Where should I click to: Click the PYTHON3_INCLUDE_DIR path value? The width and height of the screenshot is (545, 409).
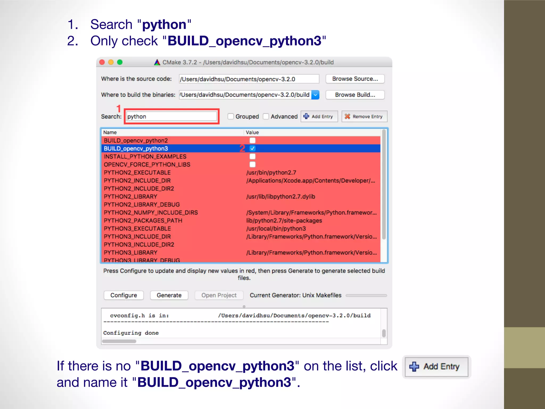[311, 237]
